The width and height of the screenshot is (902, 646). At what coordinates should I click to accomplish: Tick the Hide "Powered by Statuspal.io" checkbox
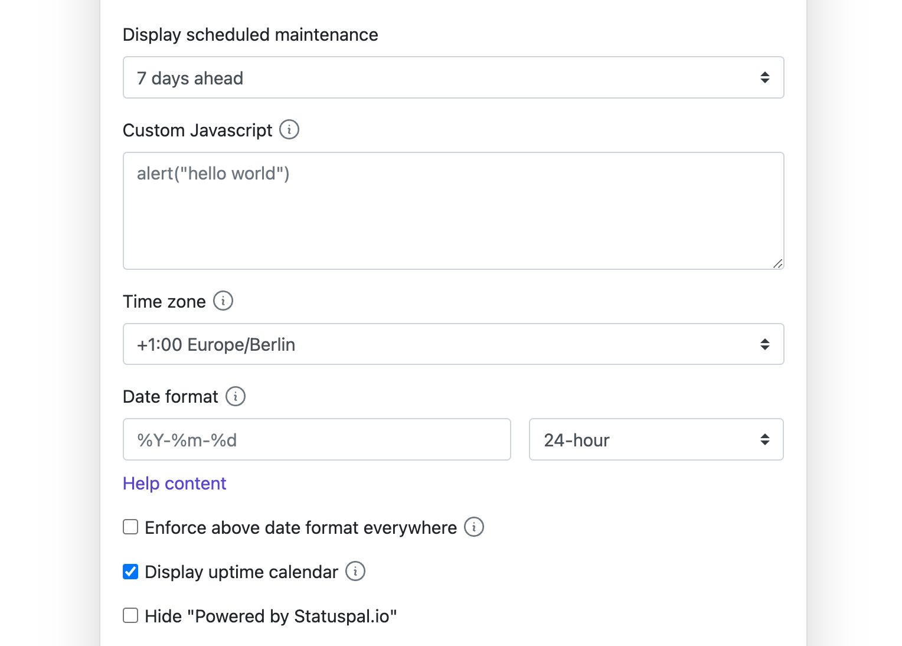point(130,616)
